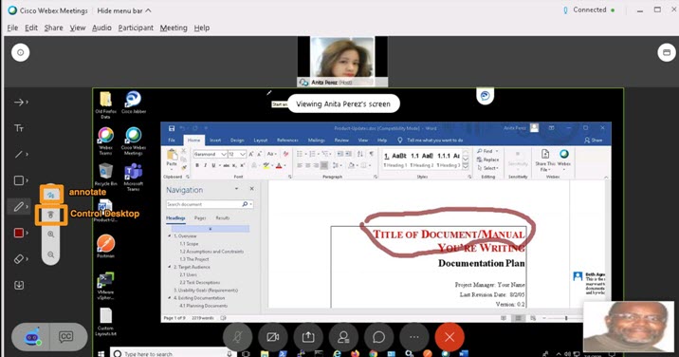
Task: Expand the pencil tool options arrow
Action: (28, 206)
